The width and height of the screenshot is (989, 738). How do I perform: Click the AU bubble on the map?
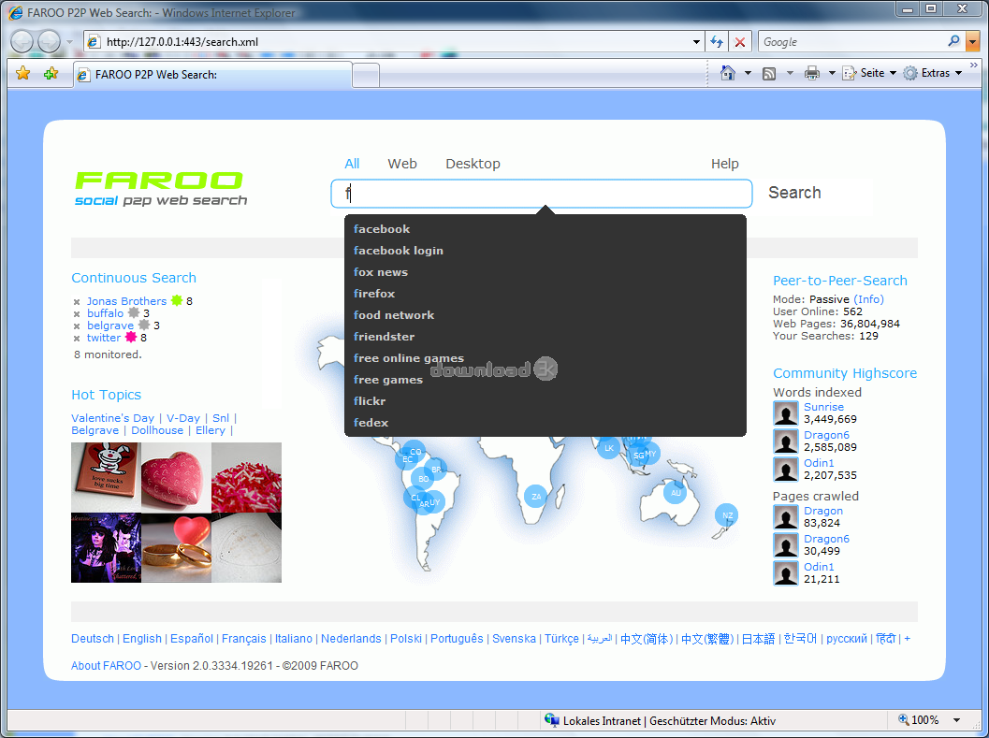[675, 493]
